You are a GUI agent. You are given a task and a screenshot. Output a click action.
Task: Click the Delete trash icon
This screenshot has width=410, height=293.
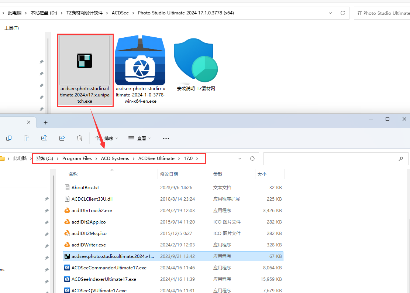click(80, 138)
